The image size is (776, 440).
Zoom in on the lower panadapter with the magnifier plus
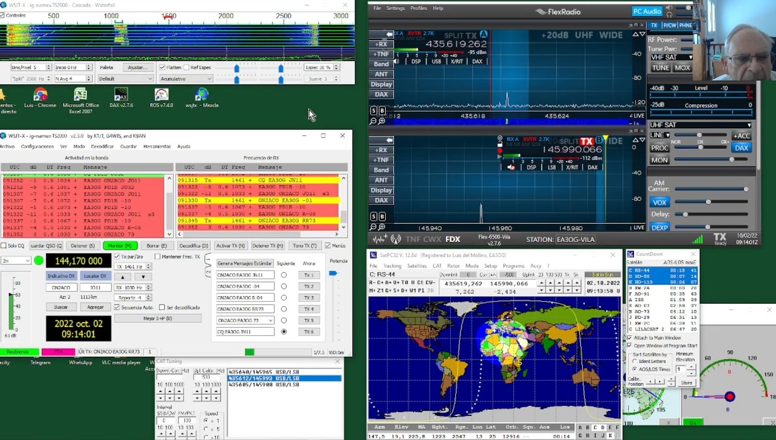[381, 226]
